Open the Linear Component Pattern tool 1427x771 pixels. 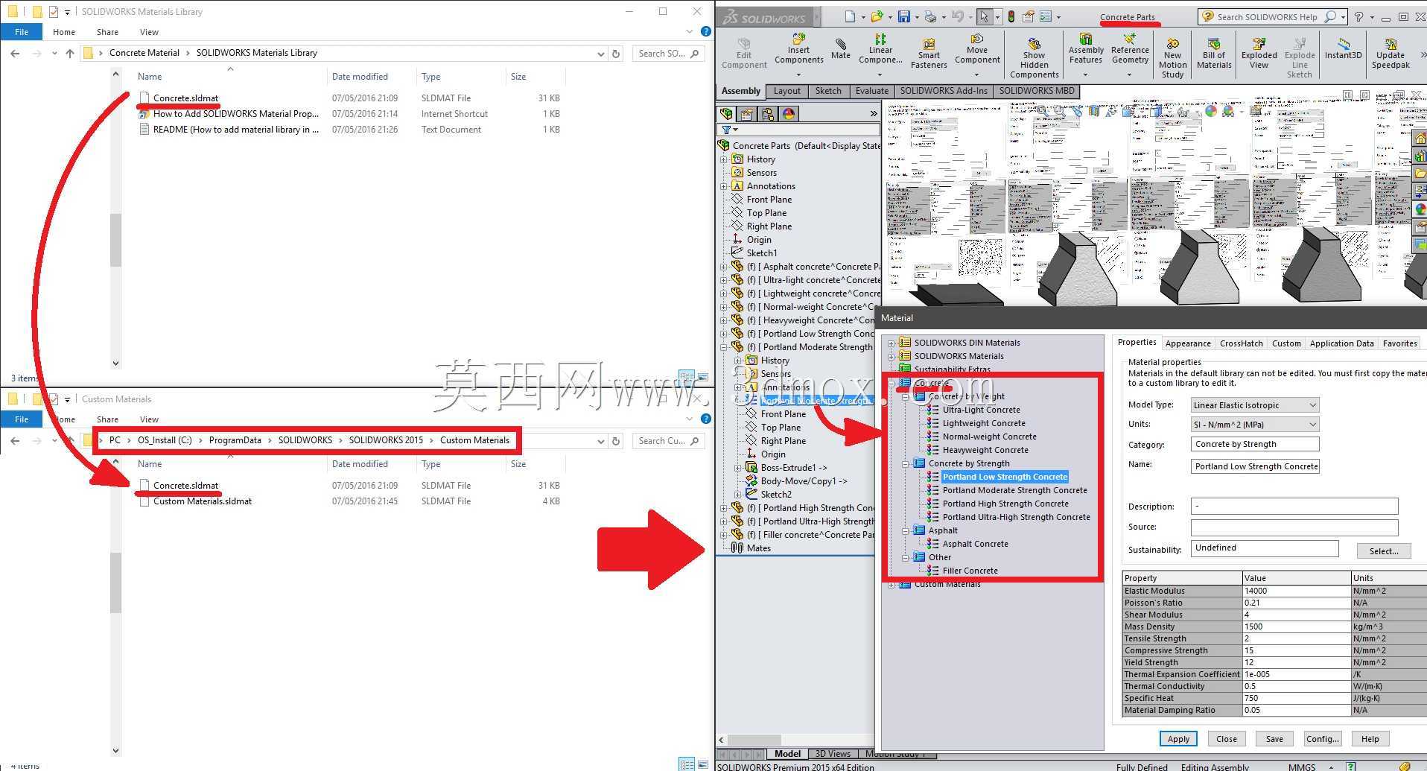point(880,49)
